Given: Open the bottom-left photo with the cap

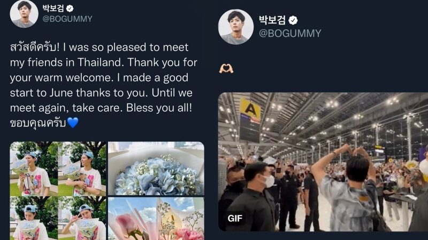Looking at the screenshot, I should [34, 218].
